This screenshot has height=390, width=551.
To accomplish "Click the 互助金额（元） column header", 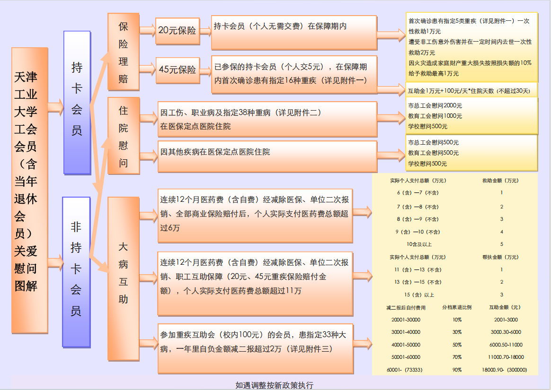I will click(x=505, y=307).
